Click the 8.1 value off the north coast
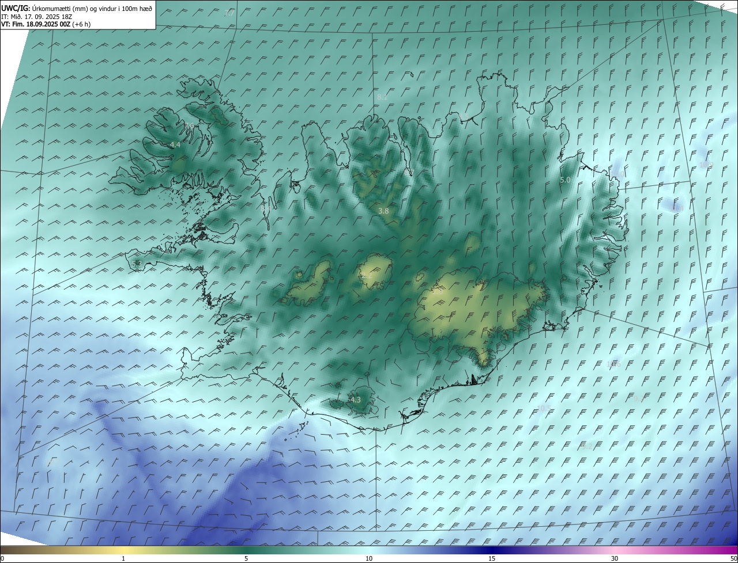 pyautogui.click(x=382, y=97)
